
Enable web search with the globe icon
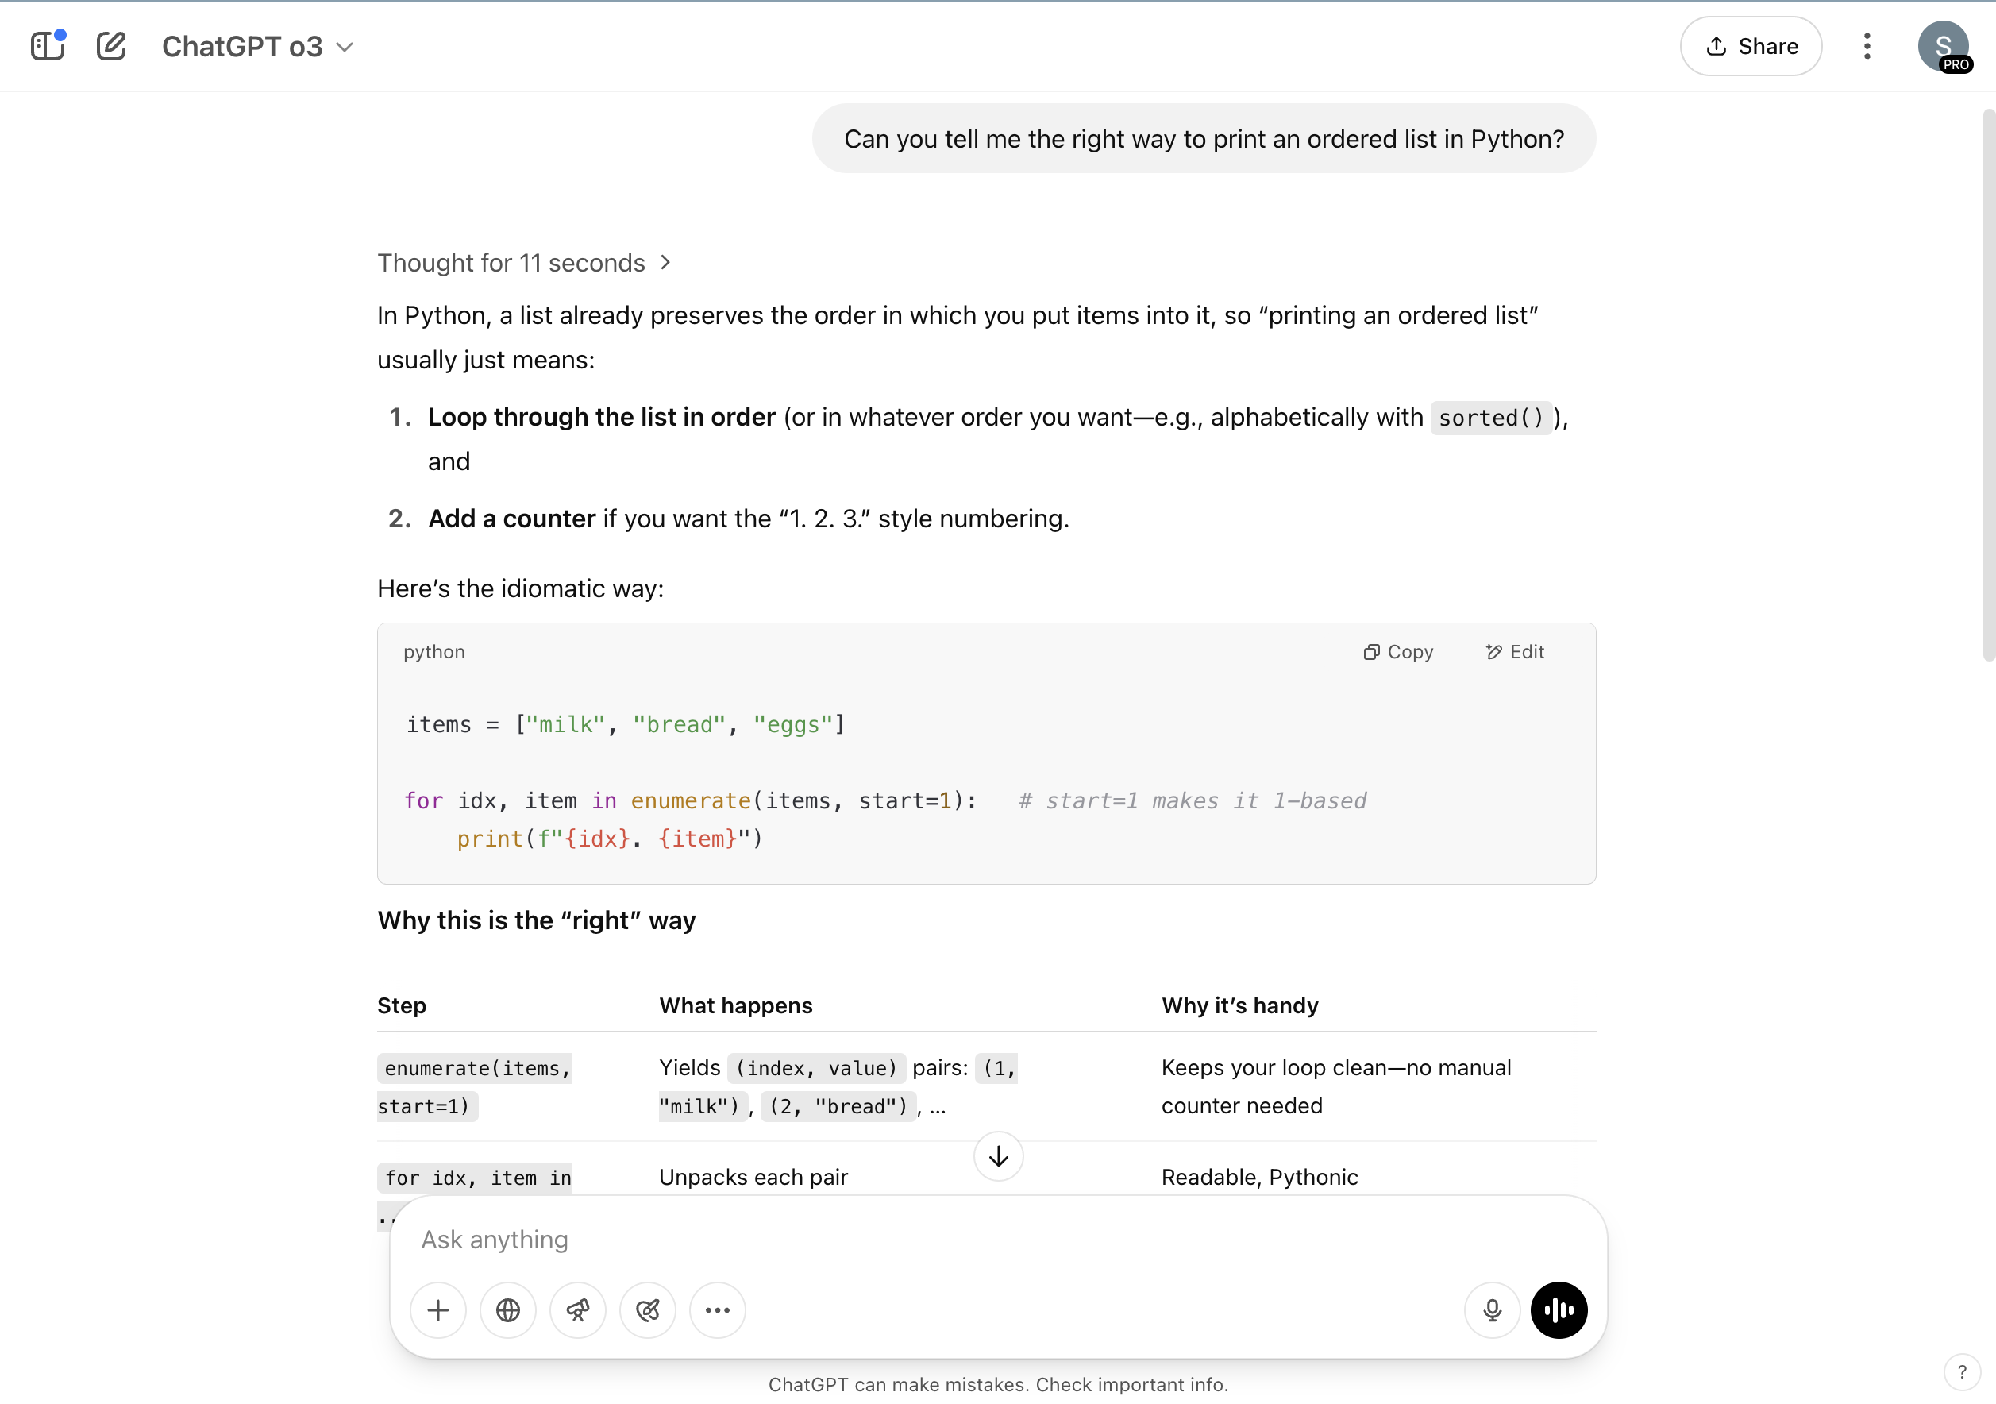(507, 1310)
